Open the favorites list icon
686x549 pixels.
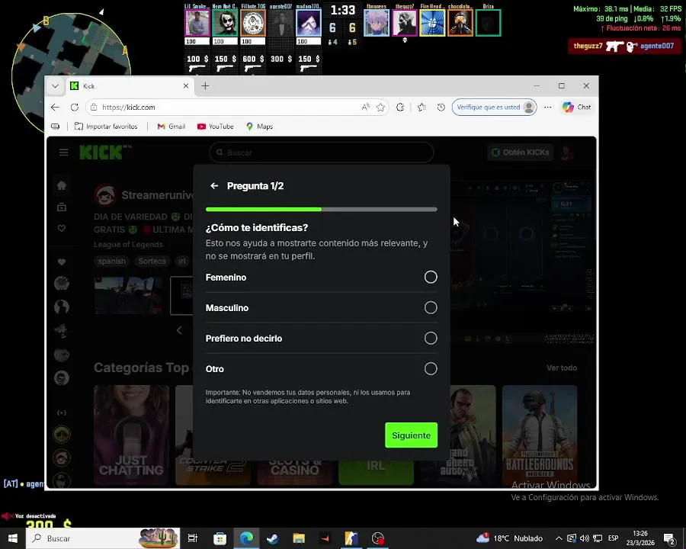click(x=422, y=108)
